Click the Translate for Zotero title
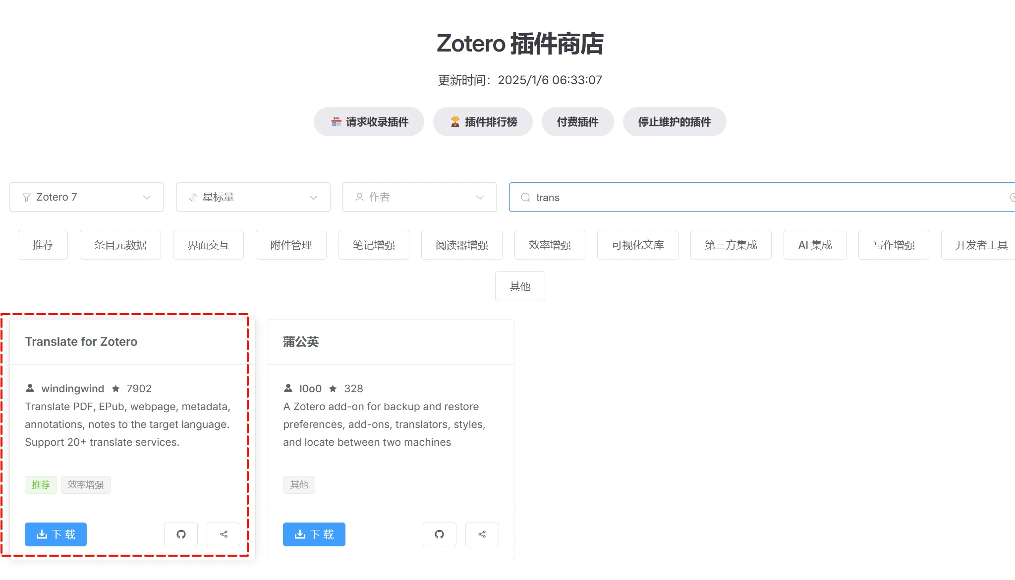Screen dimensions: 1015x580 81,342
